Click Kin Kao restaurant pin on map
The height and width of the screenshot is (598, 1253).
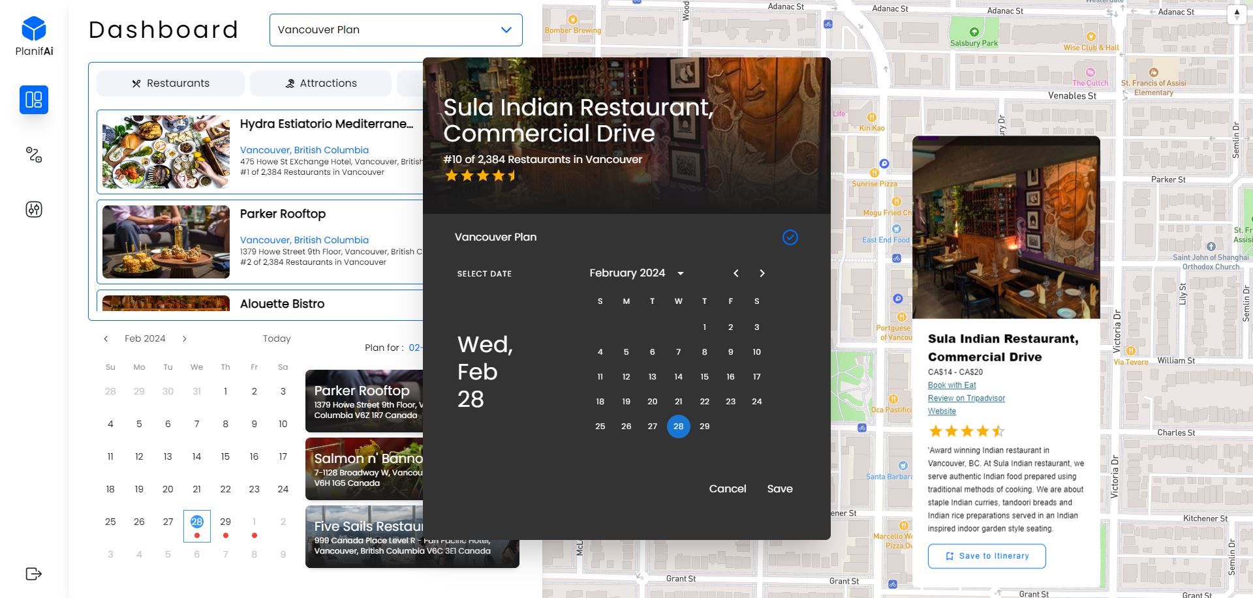click(872, 118)
